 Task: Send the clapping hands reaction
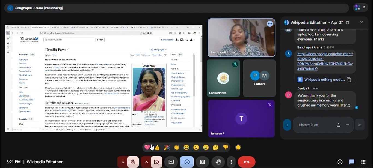click(176, 147)
